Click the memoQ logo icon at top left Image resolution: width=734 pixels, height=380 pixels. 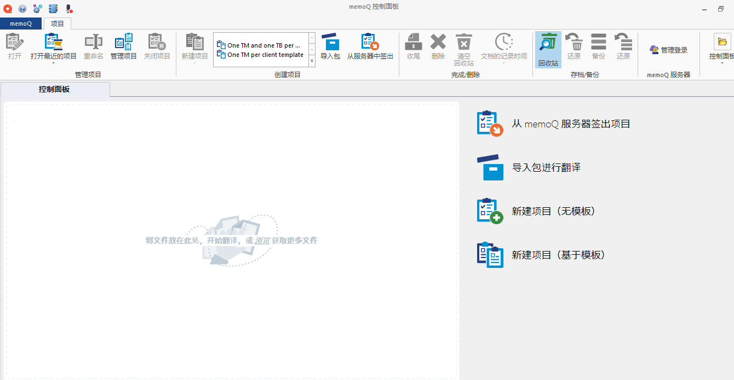(x=8, y=9)
